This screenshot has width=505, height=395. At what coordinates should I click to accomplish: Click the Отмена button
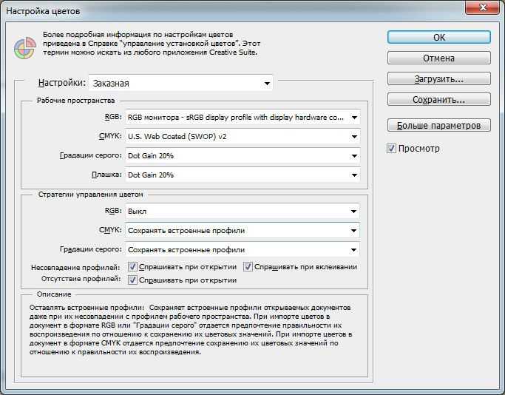coord(439,58)
